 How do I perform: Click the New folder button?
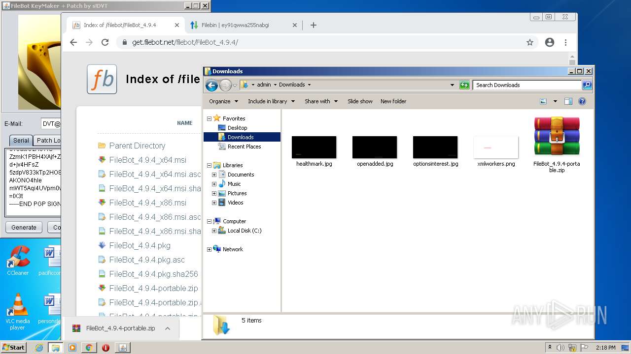pos(393,101)
